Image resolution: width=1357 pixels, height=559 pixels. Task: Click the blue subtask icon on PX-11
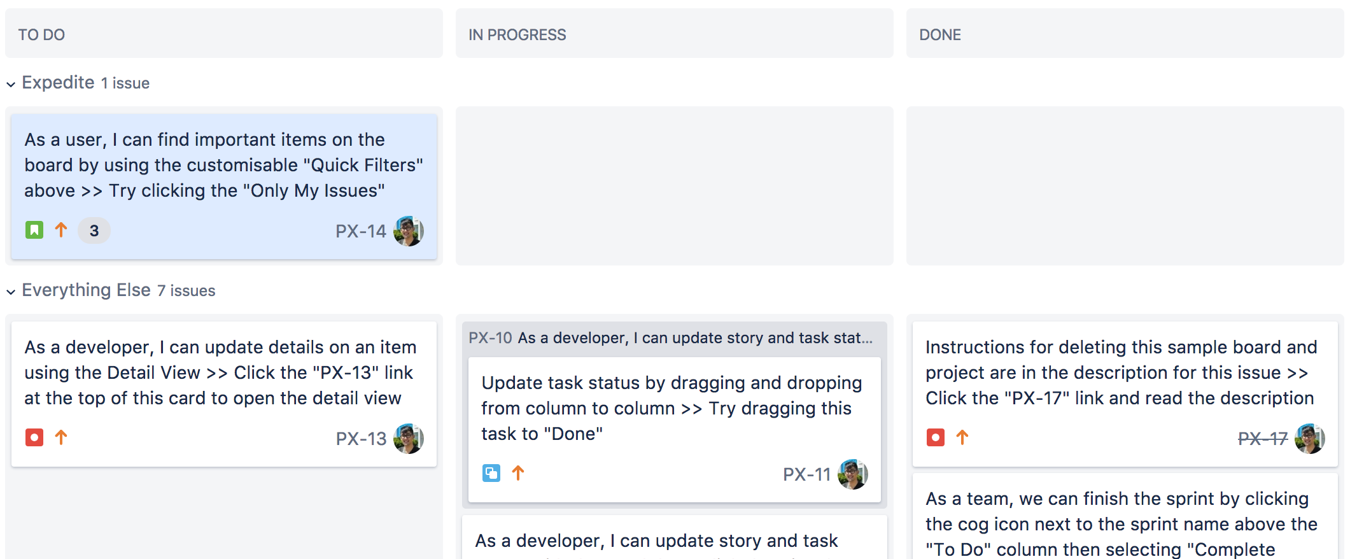(491, 473)
